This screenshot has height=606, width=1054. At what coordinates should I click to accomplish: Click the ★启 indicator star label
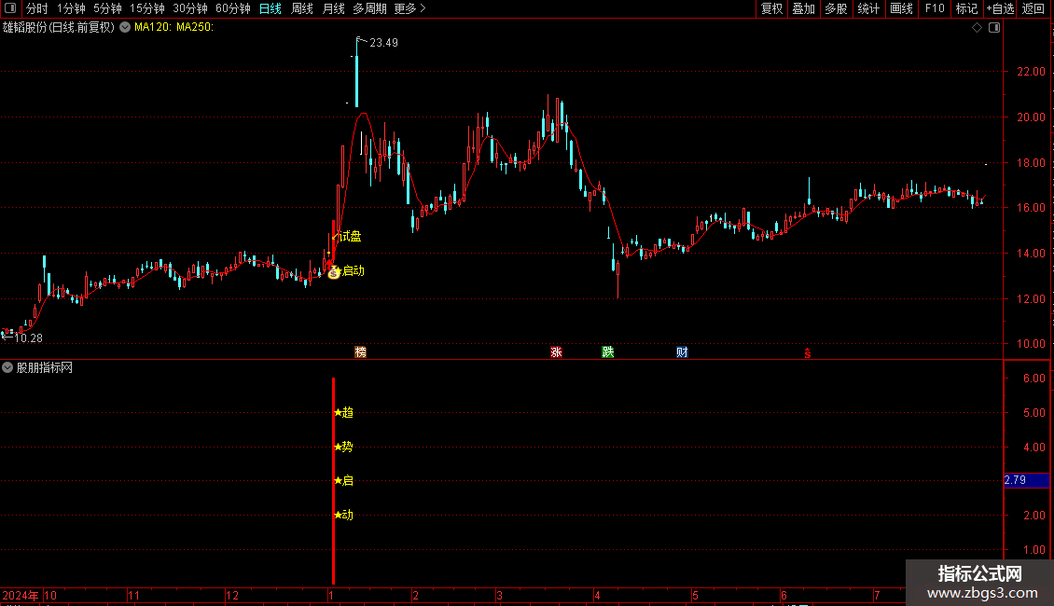click(x=343, y=480)
